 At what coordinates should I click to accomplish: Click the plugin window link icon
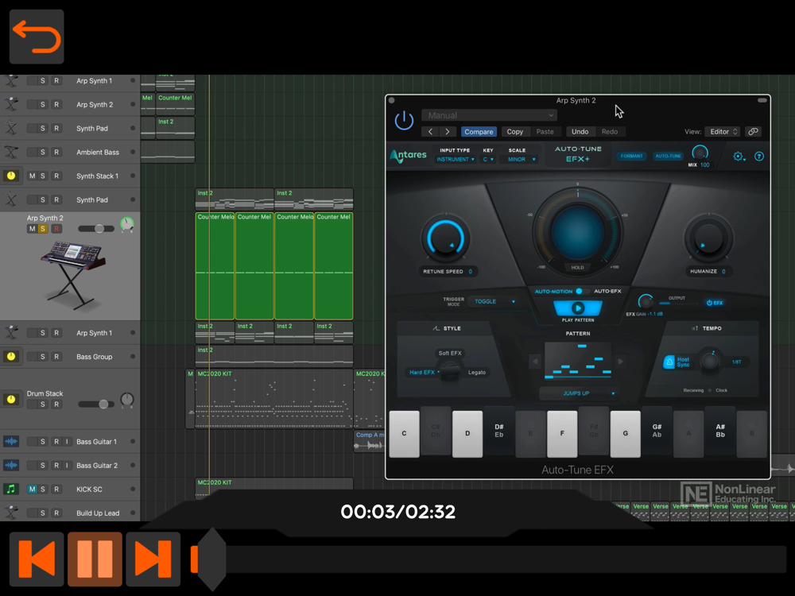point(754,132)
